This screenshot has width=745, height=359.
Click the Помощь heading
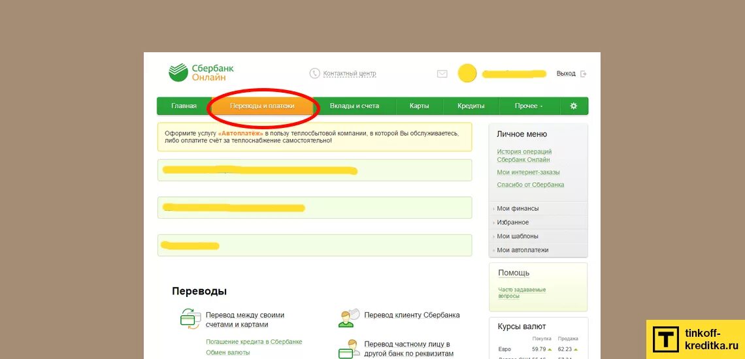[x=514, y=273]
